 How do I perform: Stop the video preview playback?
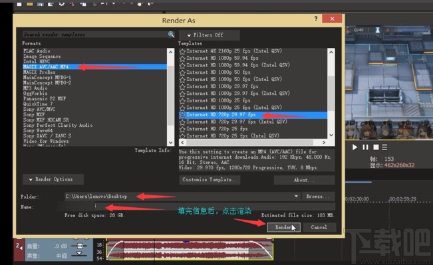[x=376, y=147]
